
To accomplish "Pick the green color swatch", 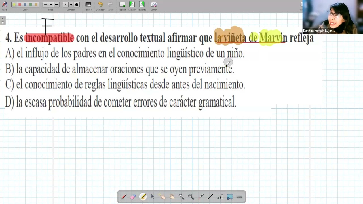I will coord(30,5).
